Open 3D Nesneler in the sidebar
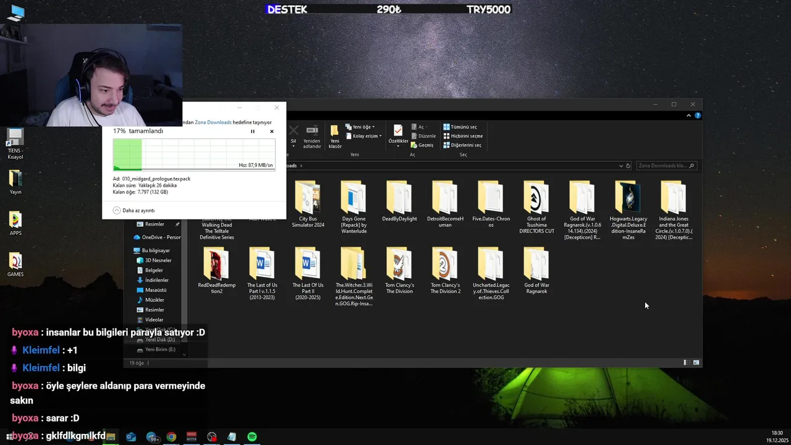The height and width of the screenshot is (445, 791). (x=154, y=260)
